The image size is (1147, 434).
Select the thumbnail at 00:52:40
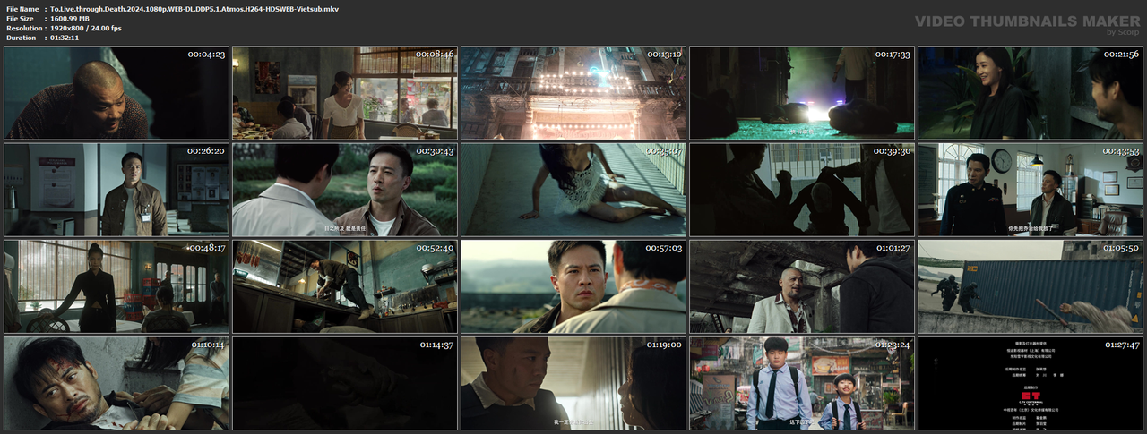click(x=345, y=285)
